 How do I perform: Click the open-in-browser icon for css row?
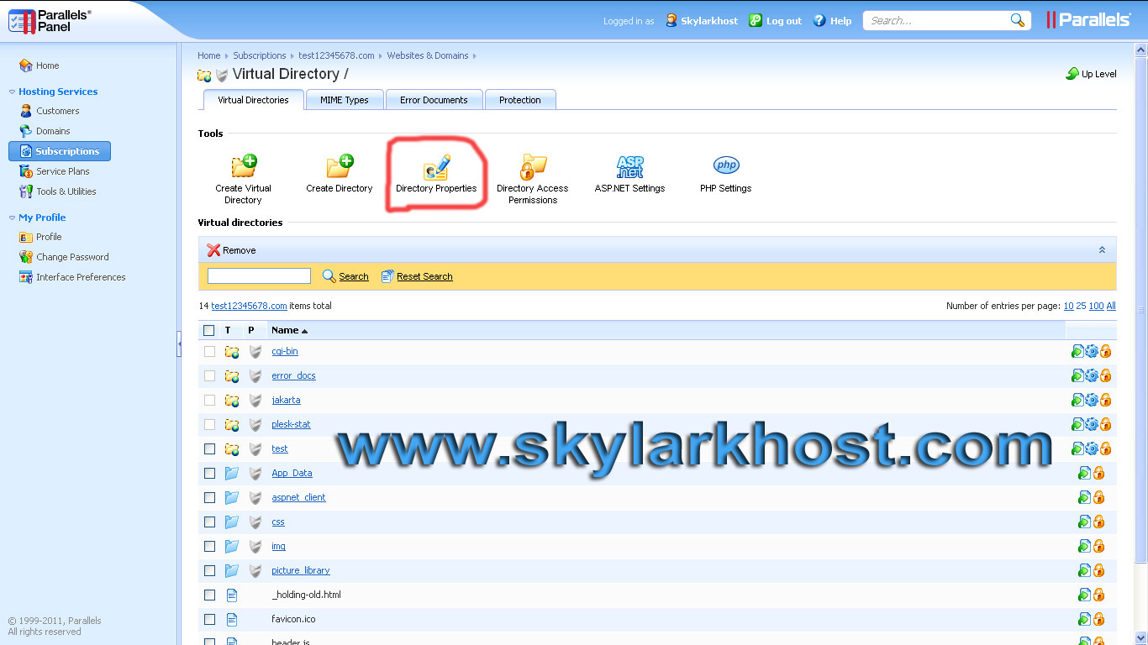point(1084,522)
